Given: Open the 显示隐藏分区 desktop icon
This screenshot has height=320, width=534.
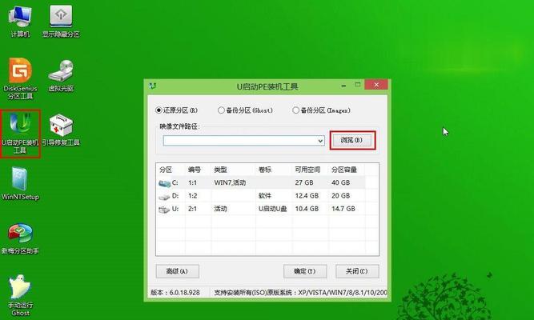Looking at the screenshot, I should click(x=61, y=22).
